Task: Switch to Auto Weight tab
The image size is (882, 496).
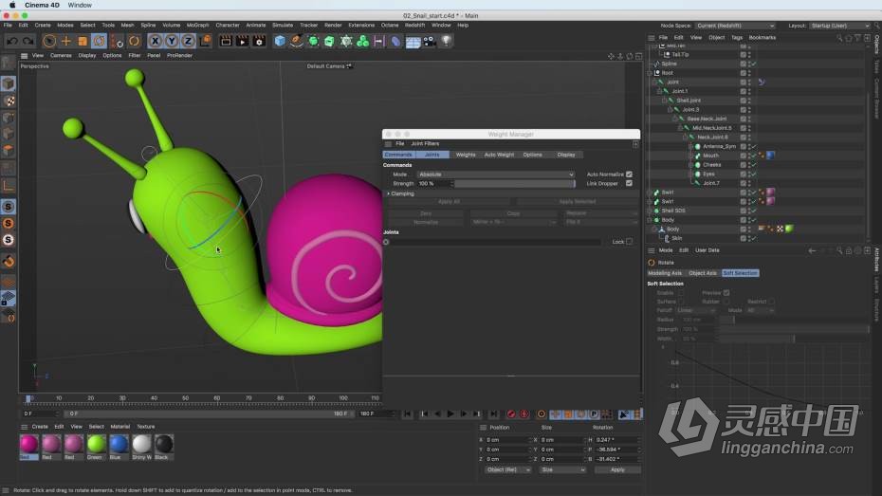Action: (x=499, y=155)
